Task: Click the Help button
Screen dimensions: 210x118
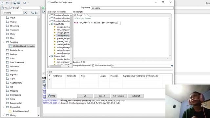Action: coord(52,96)
